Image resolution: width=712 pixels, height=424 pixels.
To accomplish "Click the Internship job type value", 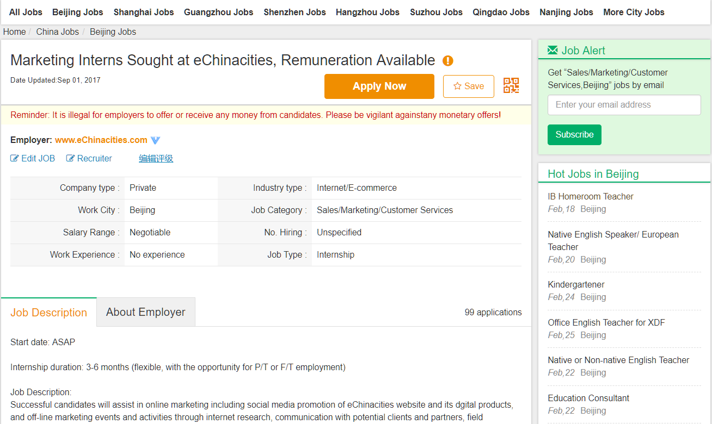I will click(x=335, y=255).
